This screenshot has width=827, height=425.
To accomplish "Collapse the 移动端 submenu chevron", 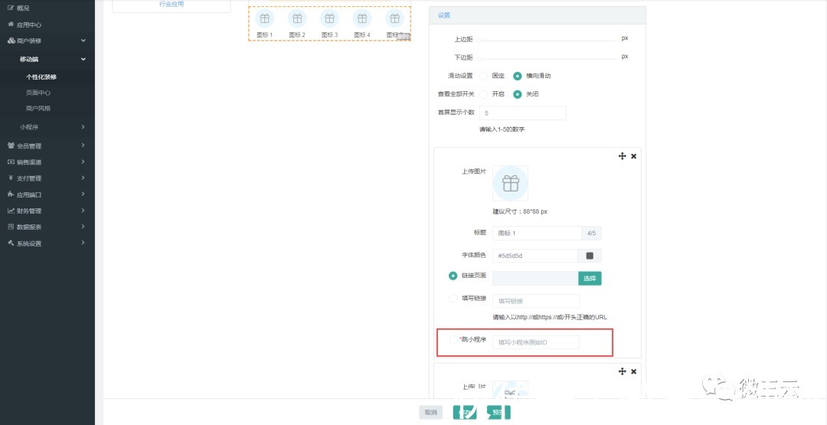I will [x=83, y=59].
